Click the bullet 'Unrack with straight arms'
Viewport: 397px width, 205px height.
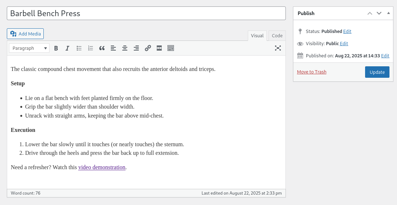pyautogui.click(x=94, y=116)
